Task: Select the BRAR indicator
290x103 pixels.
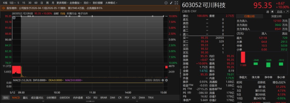Action: pos(104,98)
